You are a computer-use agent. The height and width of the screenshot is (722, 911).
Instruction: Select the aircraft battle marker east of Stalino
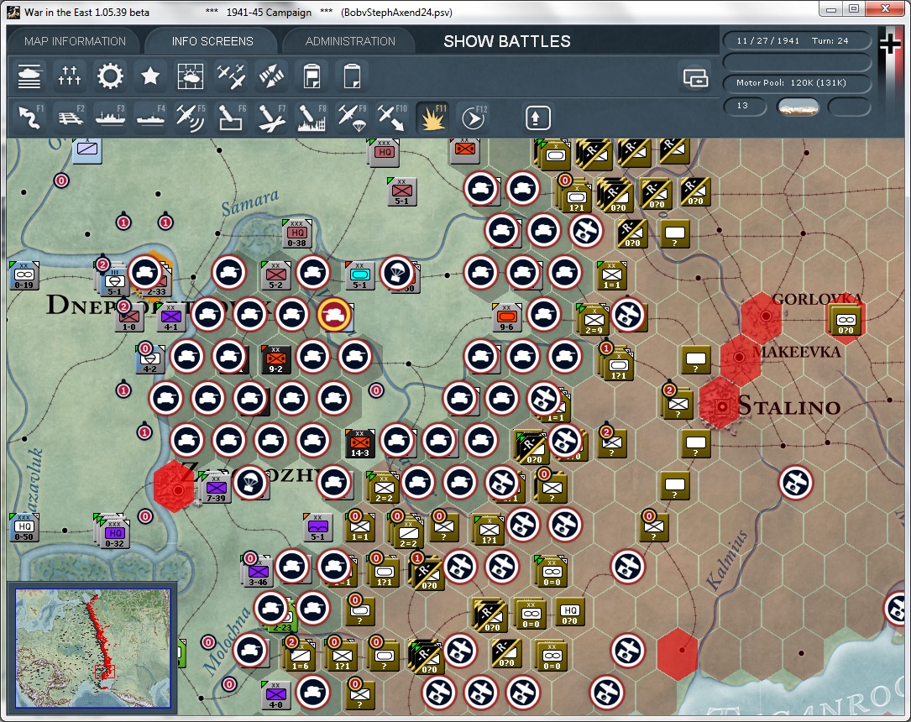coord(796,482)
